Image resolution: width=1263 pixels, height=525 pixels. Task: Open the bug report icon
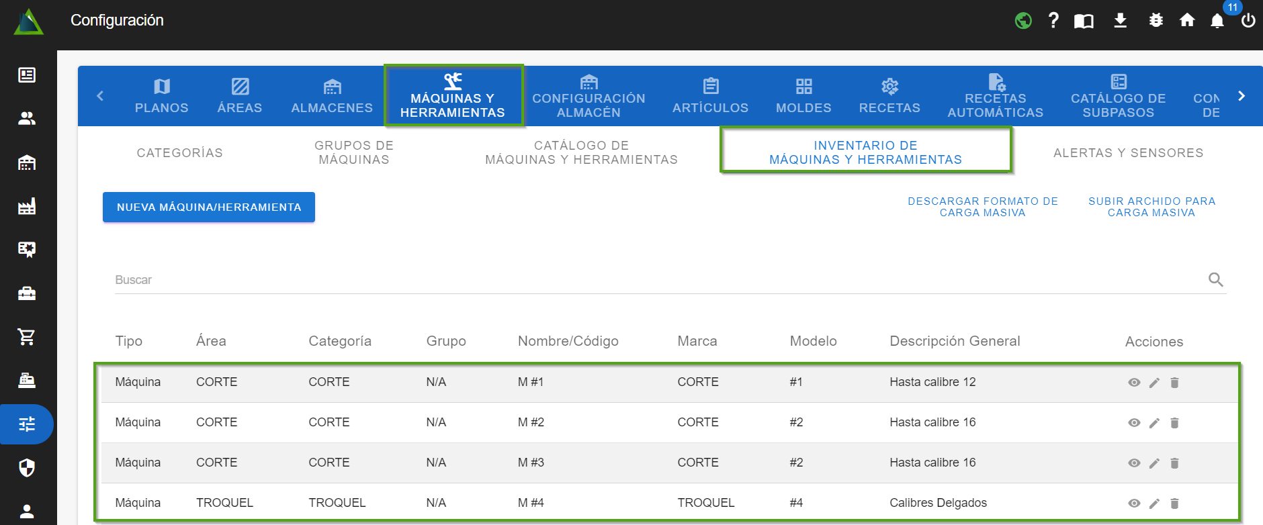pyautogui.click(x=1156, y=21)
